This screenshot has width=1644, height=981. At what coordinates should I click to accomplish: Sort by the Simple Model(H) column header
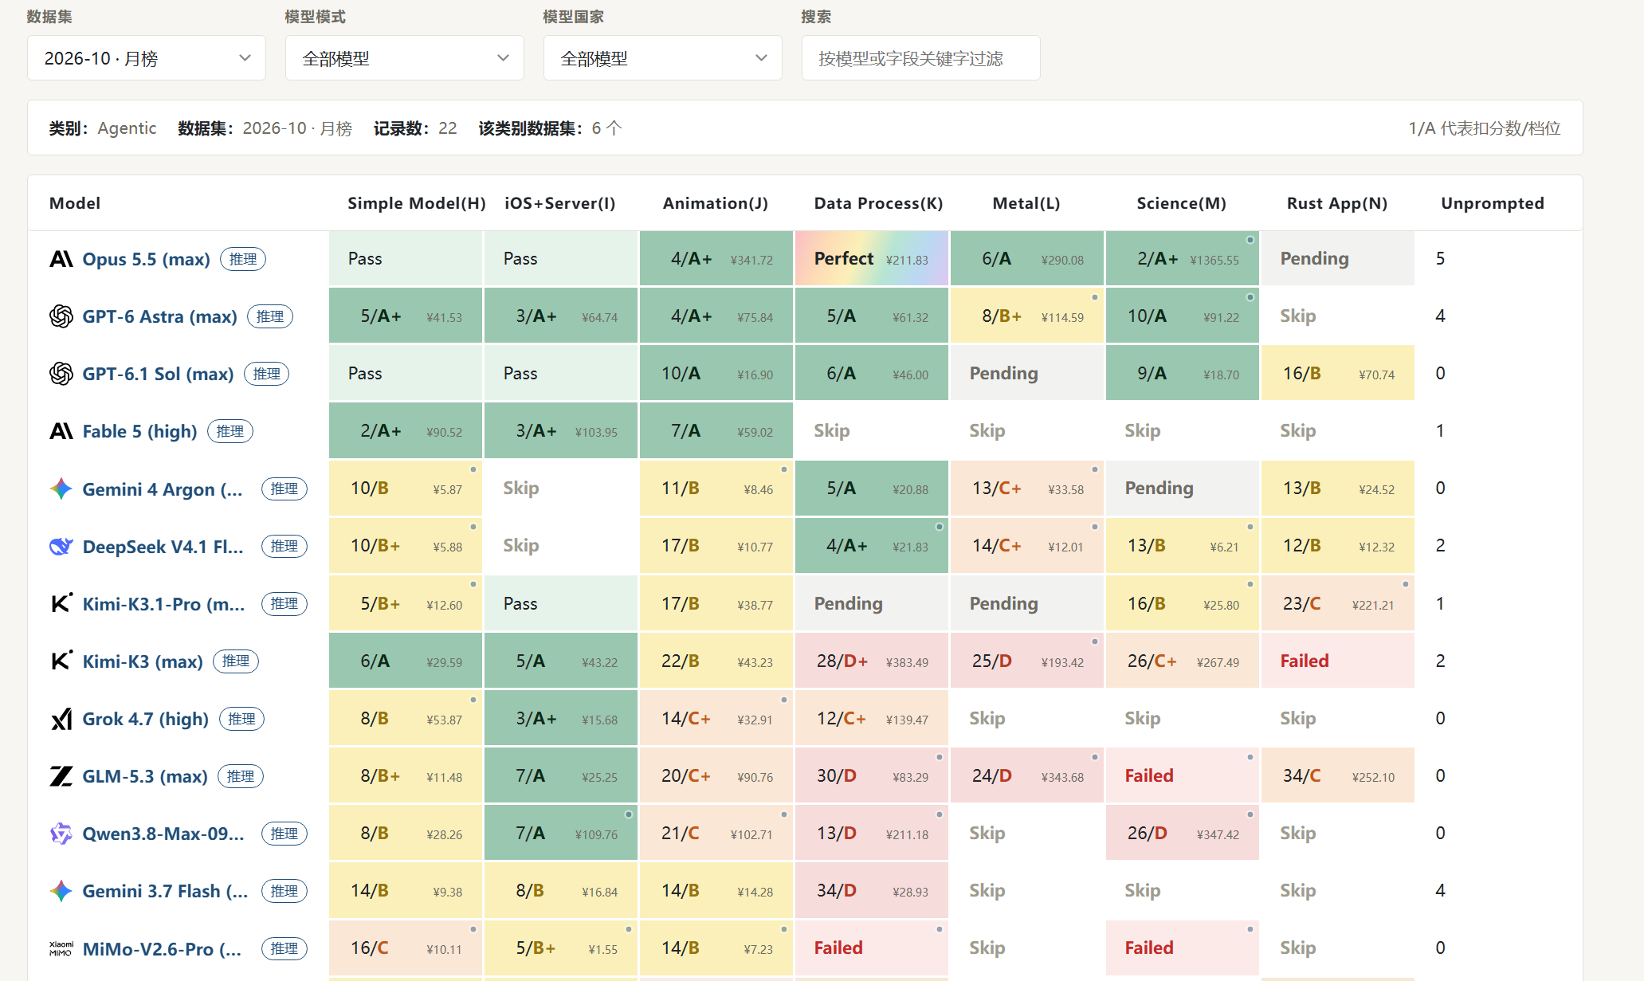point(417,203)
